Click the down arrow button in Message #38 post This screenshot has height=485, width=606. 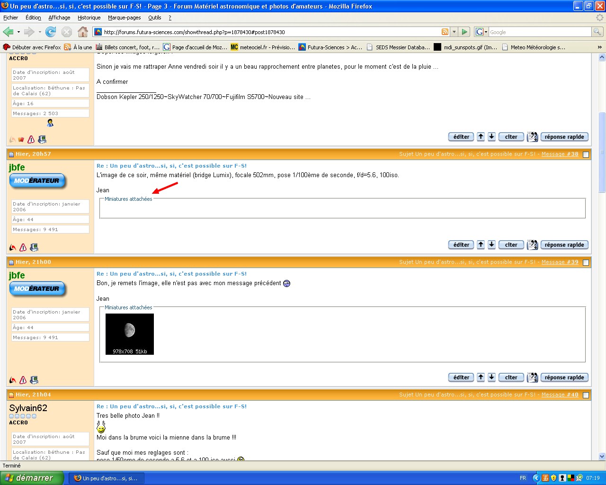(x=491, y=245)
